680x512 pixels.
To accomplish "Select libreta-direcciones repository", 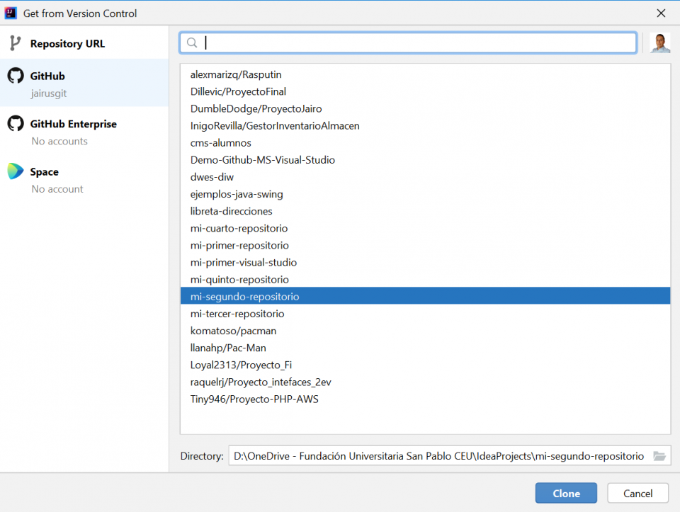I will tap(426, 211).
